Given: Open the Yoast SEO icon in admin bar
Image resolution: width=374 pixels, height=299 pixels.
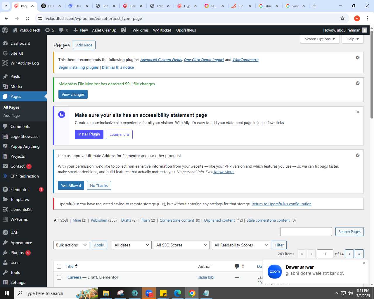Looking at the screenshot, I should 124,30.
